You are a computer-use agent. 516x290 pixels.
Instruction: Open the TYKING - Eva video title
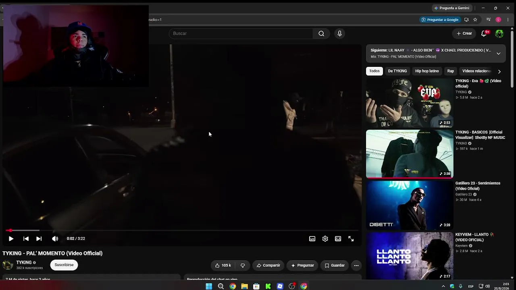click(479, 84)
